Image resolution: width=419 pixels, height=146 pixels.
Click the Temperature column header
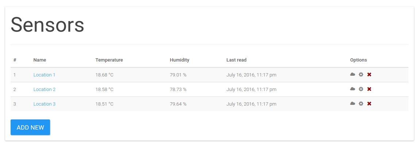point(109,60)
